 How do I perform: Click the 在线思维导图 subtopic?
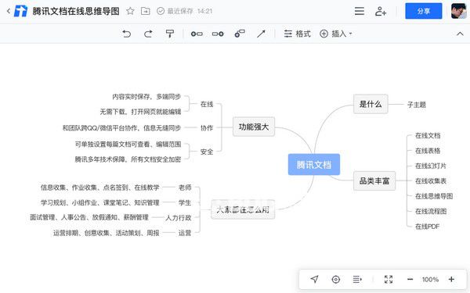[434, 196]
